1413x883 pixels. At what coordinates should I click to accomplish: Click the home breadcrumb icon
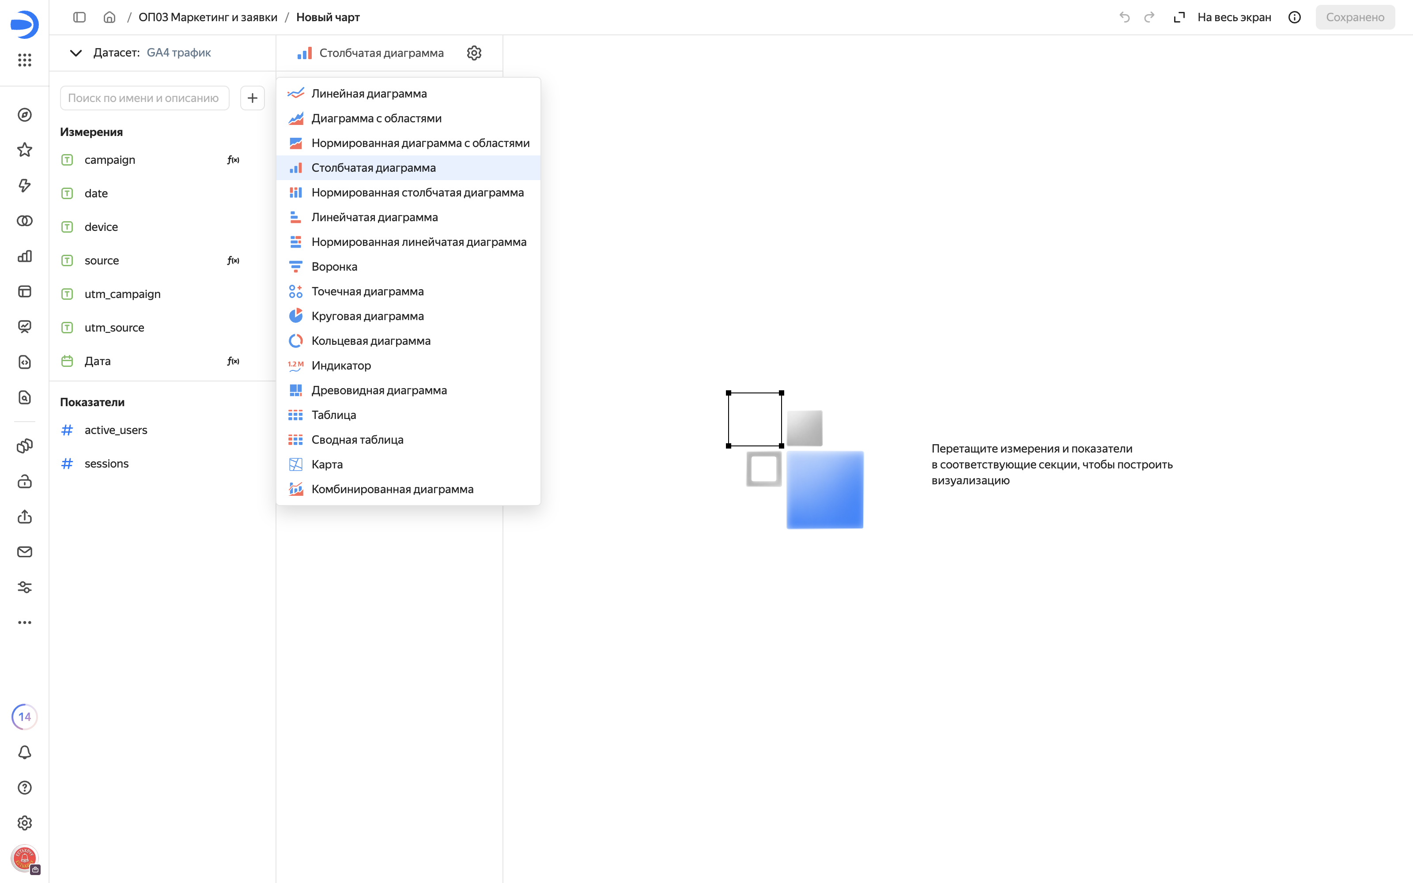109,18
